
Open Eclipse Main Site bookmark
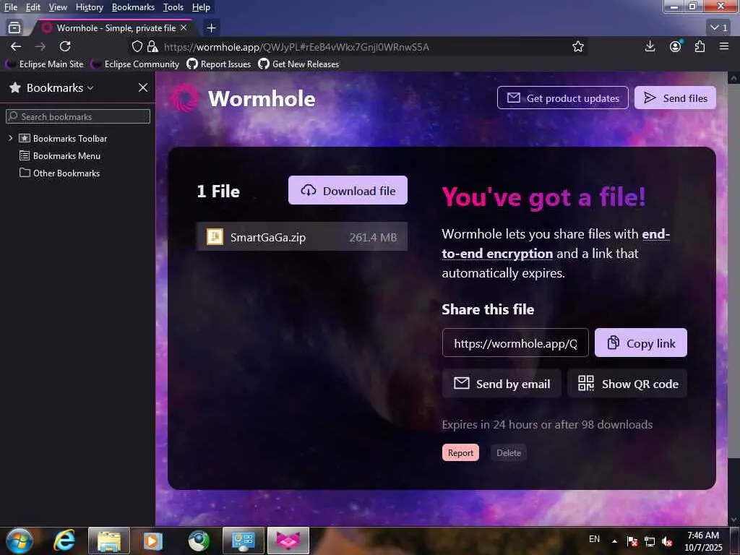click(45, 64)
